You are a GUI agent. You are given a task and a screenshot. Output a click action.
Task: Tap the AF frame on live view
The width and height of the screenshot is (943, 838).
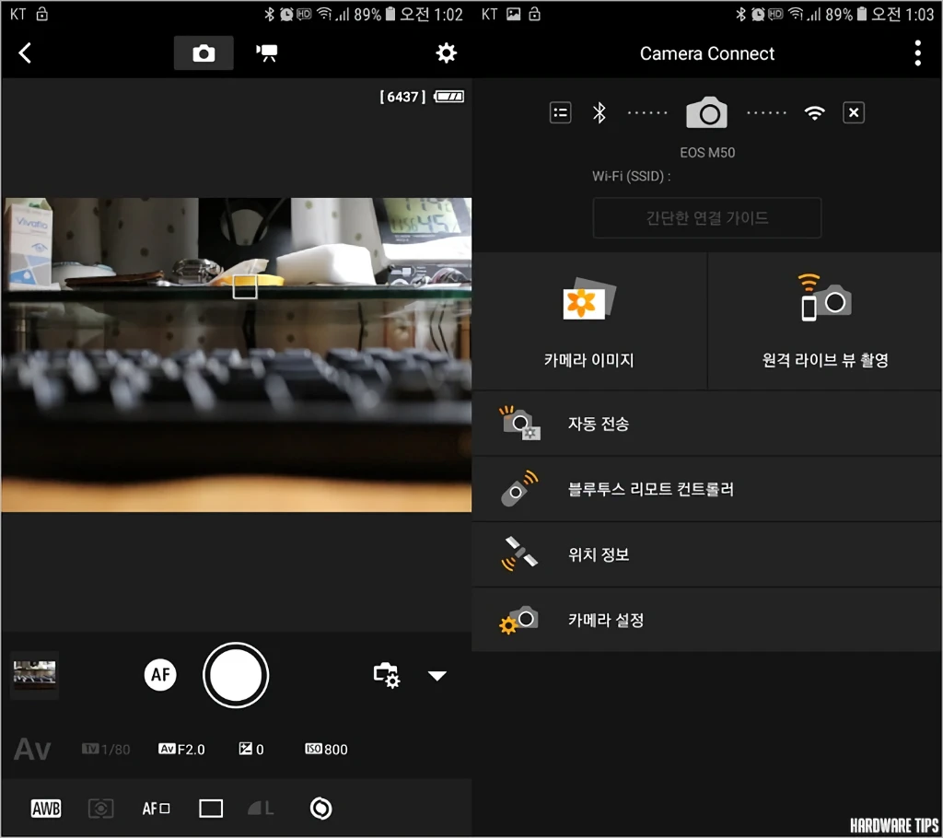[245, 287]
